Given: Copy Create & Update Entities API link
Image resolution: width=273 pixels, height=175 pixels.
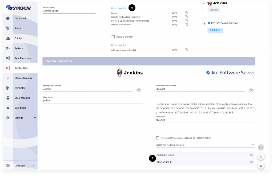Looking at the screenshot, I should 186,21.
